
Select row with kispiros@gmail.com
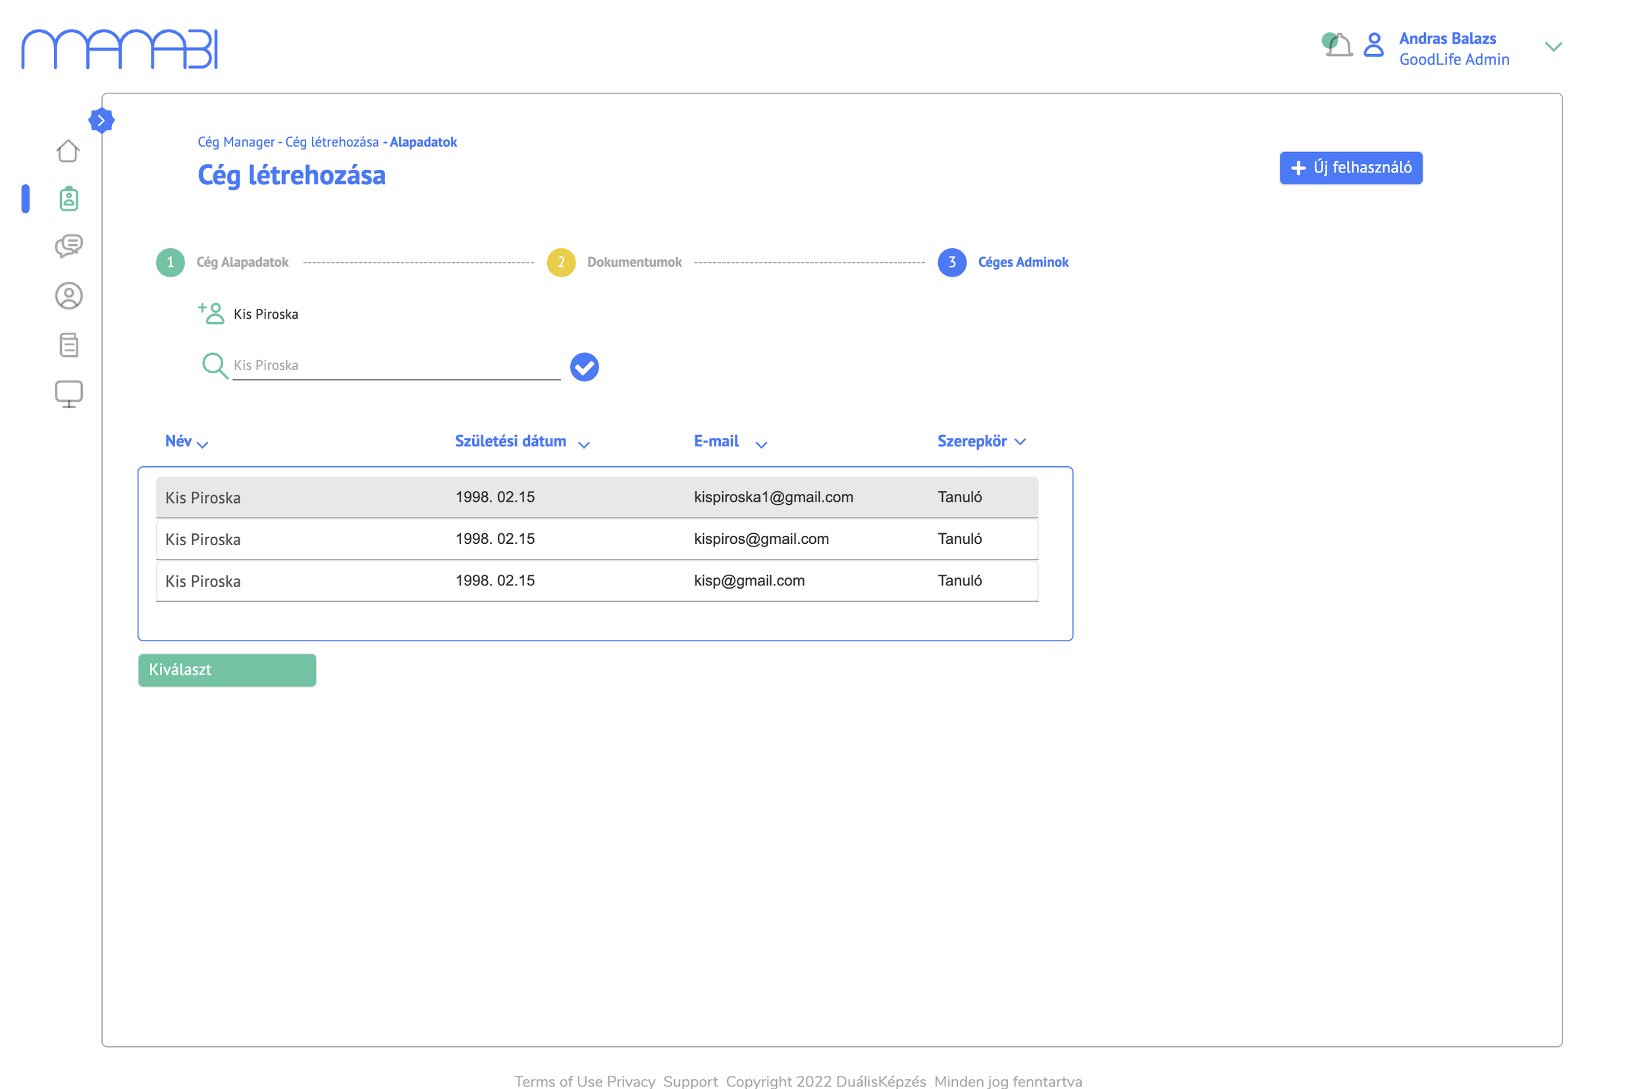[x=597, y=539]
